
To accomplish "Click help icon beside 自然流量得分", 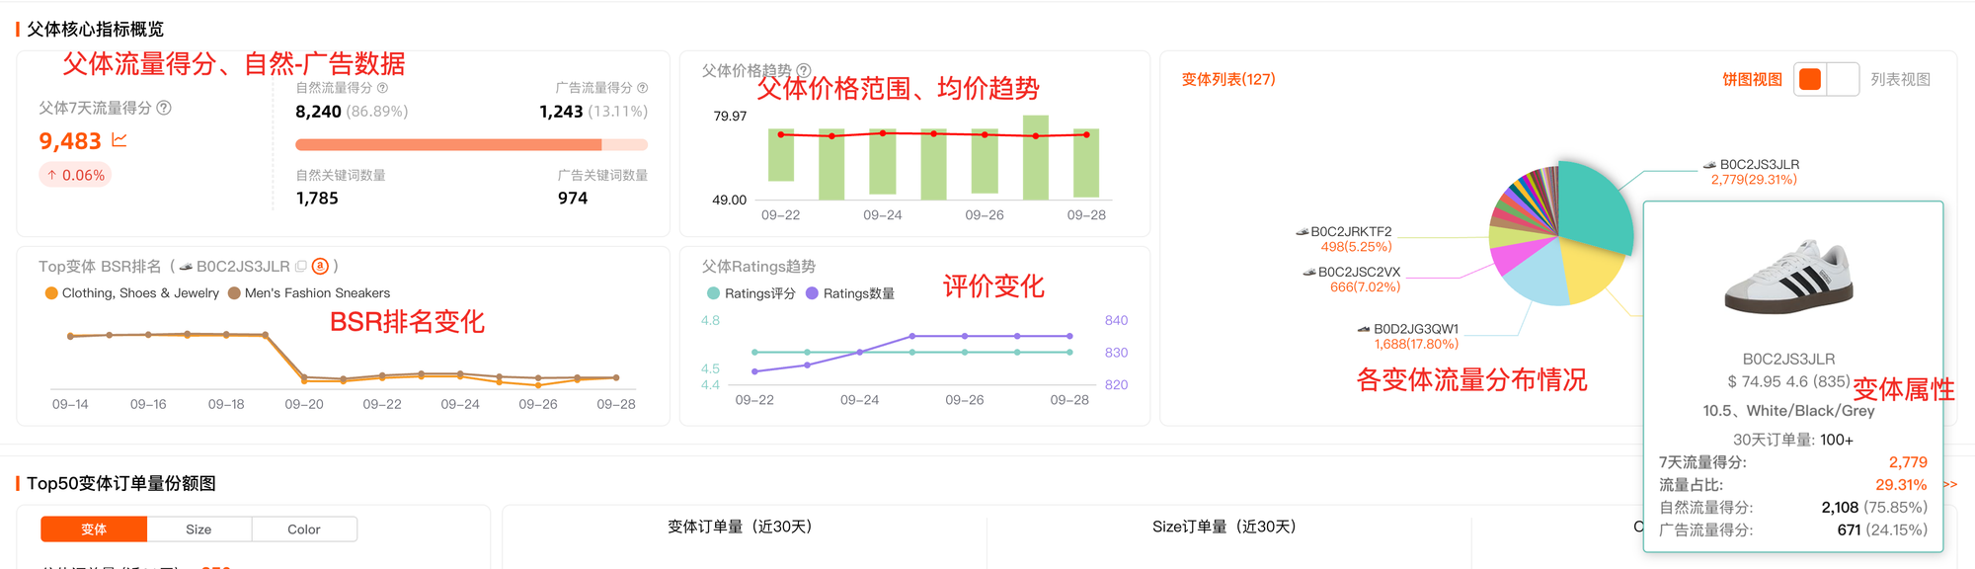I will click(382, 88).
